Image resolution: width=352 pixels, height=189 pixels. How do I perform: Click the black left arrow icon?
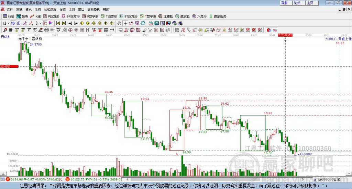pyautogui.click(x=70, y=23)
